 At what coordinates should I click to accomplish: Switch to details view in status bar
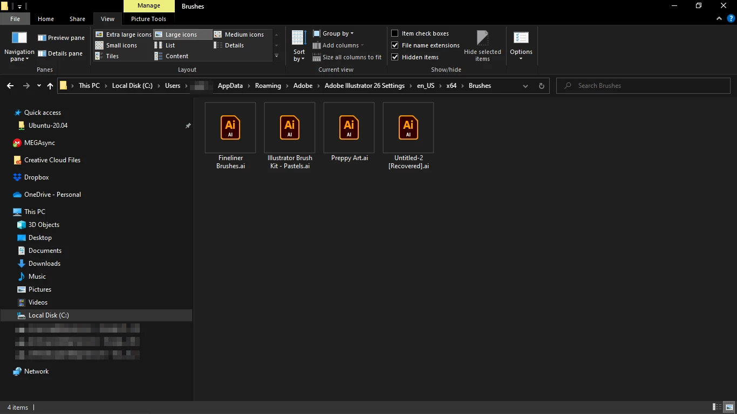(x=717, y=407)
